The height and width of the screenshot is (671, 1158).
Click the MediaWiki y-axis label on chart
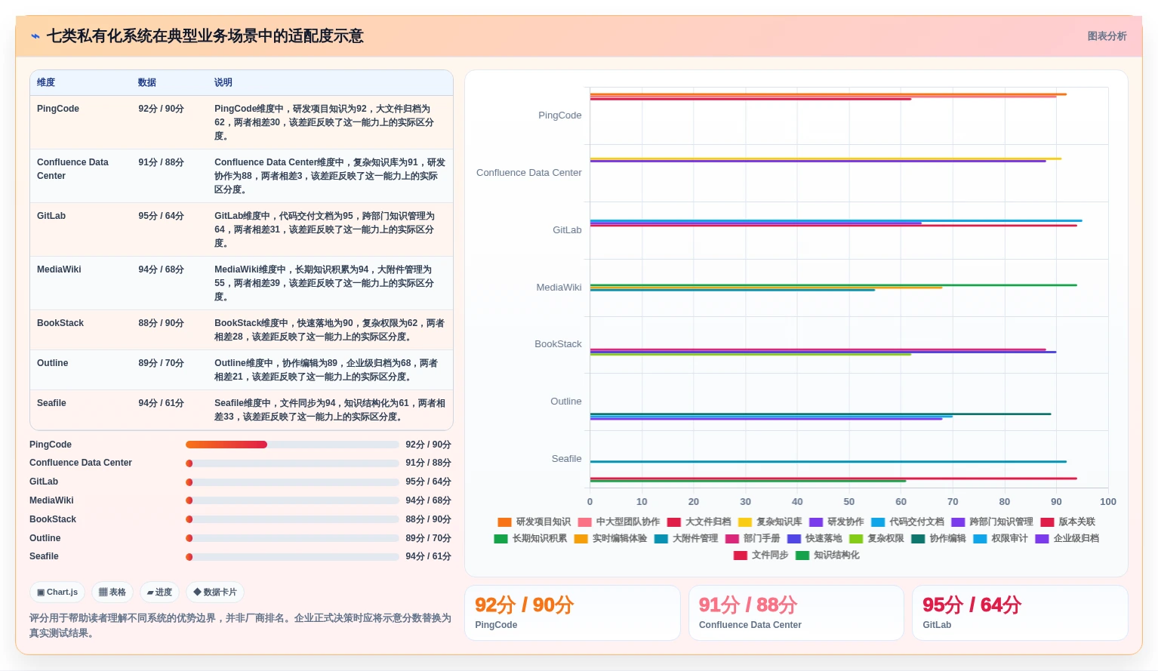coord(559,288)
